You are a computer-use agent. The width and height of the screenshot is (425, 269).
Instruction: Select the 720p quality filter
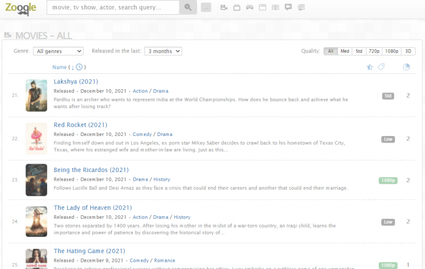[374, 51]
